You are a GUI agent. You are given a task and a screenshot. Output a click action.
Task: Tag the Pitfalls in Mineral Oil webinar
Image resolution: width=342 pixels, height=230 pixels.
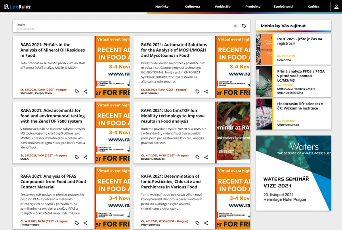pyautogui.click(x=77, y=92)
